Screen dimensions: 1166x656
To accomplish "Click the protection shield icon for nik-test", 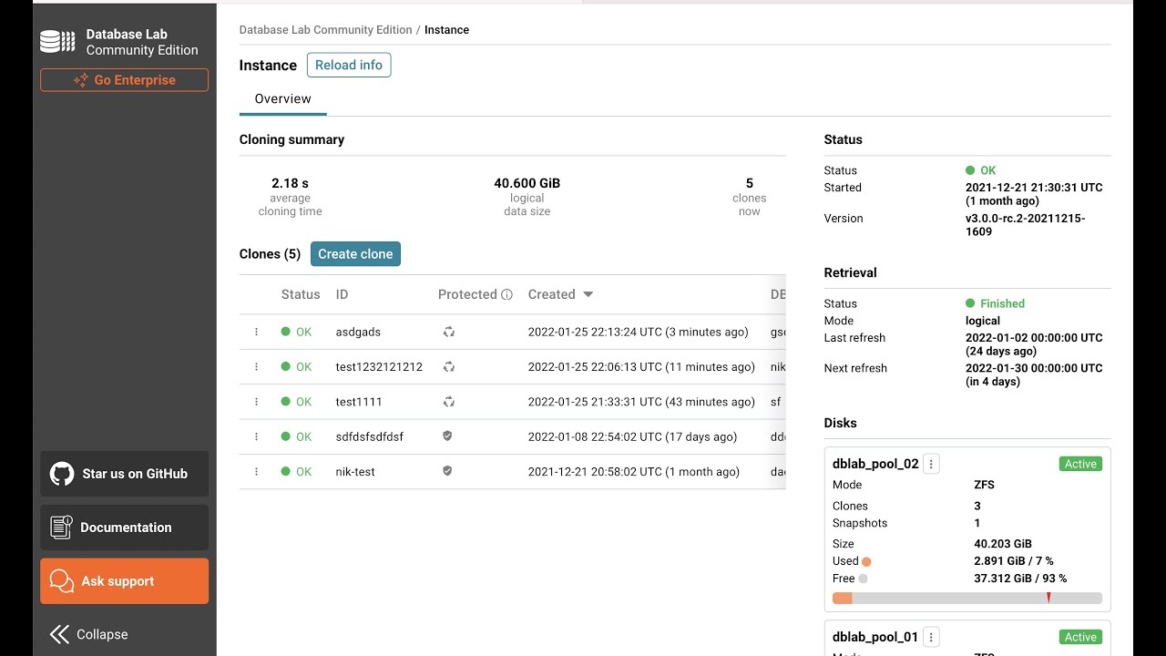I will (x=447, y=471).
